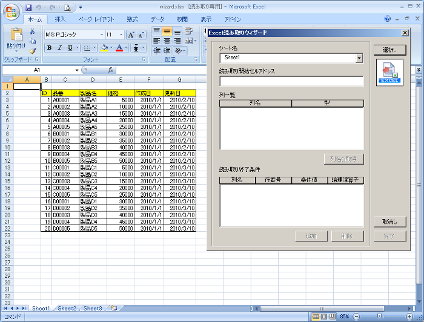Click the 取消し cancel button
Screen dimensions: 424x322
point(389,221)
